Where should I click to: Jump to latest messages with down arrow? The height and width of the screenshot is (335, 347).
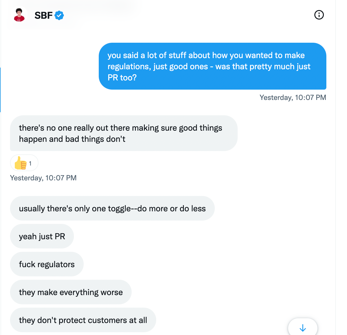[x=303, y=328]
